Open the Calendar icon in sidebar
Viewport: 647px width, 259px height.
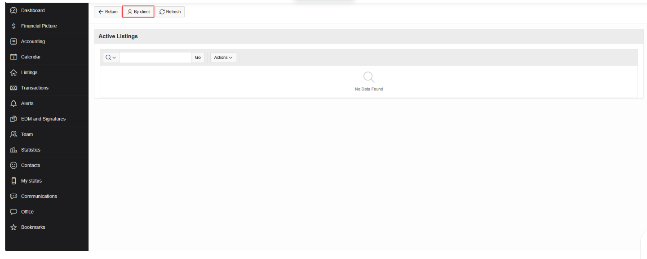pos(13,57)
